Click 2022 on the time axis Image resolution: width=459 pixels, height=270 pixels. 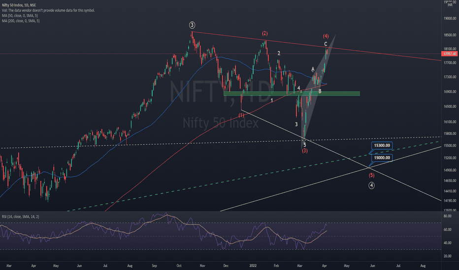click(253, 266)
